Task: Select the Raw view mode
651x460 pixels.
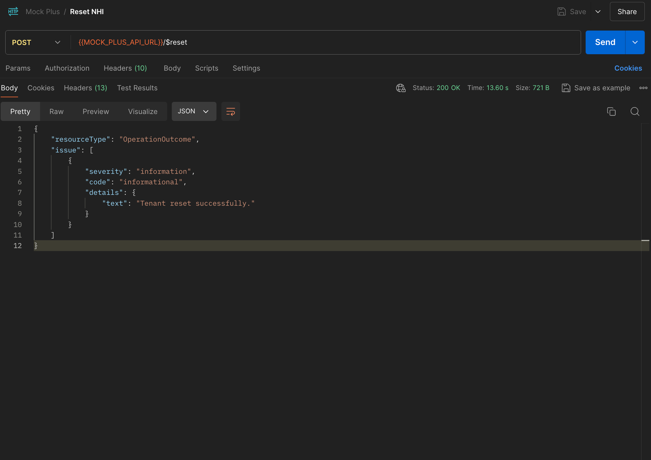Action: coord(56,111)
